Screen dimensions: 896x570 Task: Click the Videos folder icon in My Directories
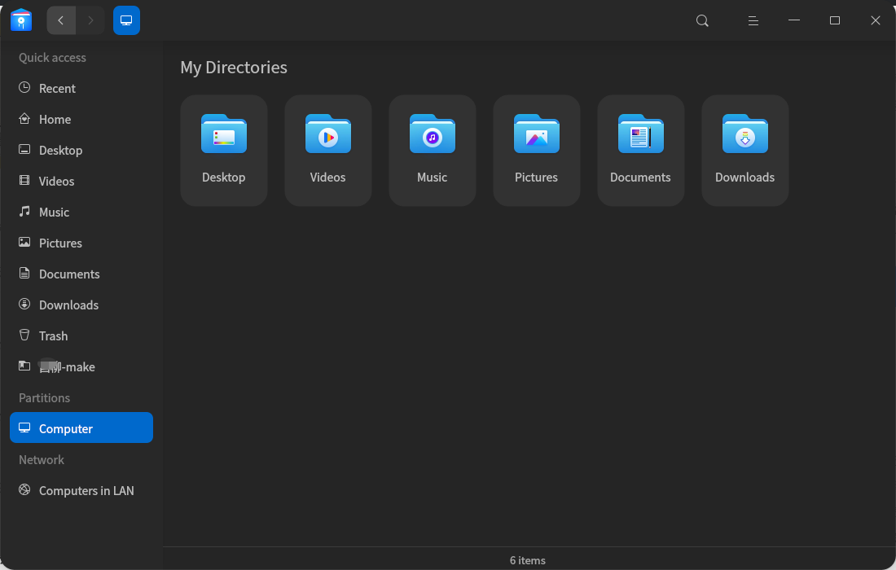coord(328,134)
